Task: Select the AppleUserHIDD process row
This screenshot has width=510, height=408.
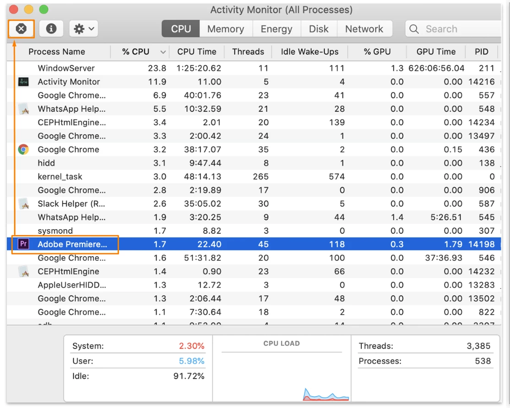Action: click(254, 285)
